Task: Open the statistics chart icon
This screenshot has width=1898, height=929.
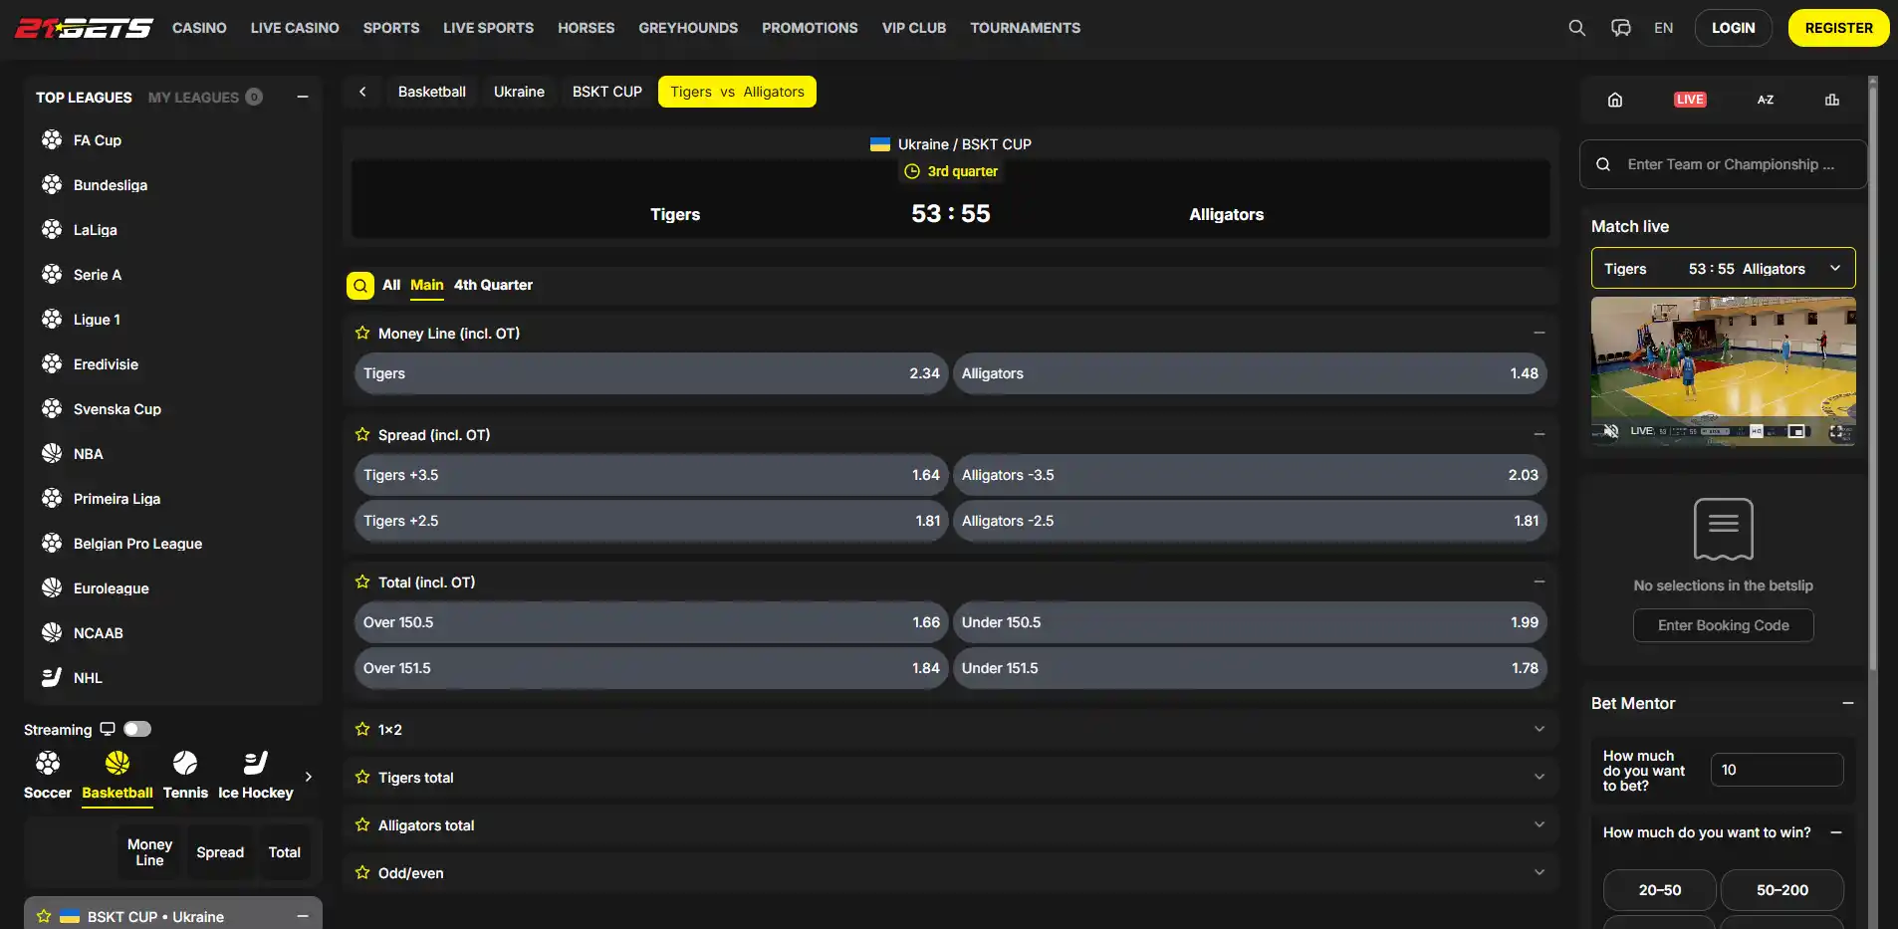Action: 1831,100
